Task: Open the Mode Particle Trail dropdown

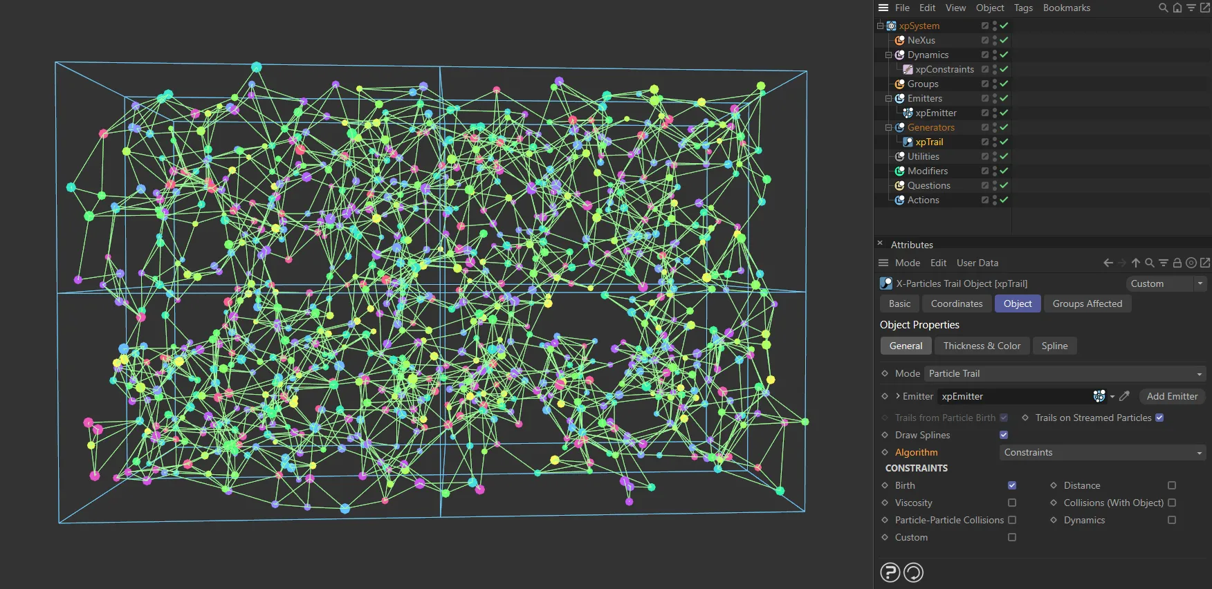Action: (x=1065, y=373)
